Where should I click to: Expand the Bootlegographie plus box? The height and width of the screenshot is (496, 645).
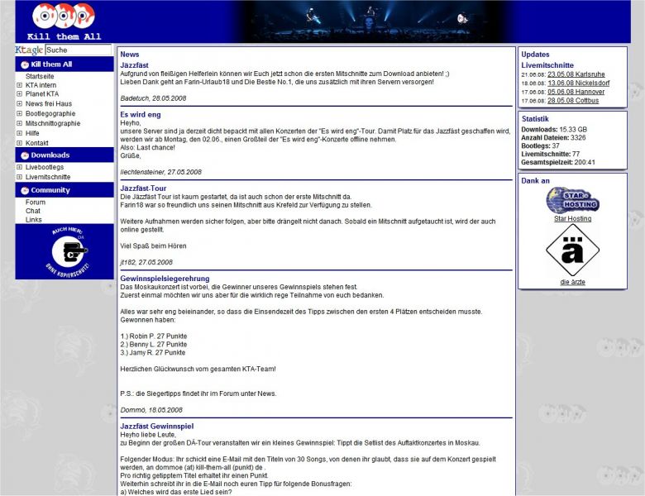click(x=20, y=113)
